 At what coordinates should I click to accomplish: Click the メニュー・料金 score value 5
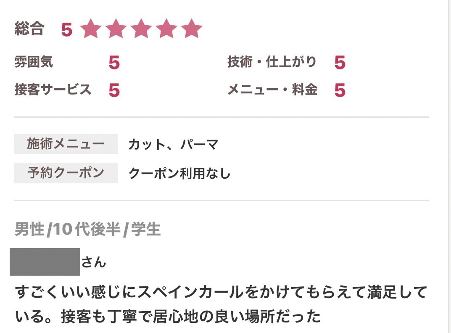340,90
